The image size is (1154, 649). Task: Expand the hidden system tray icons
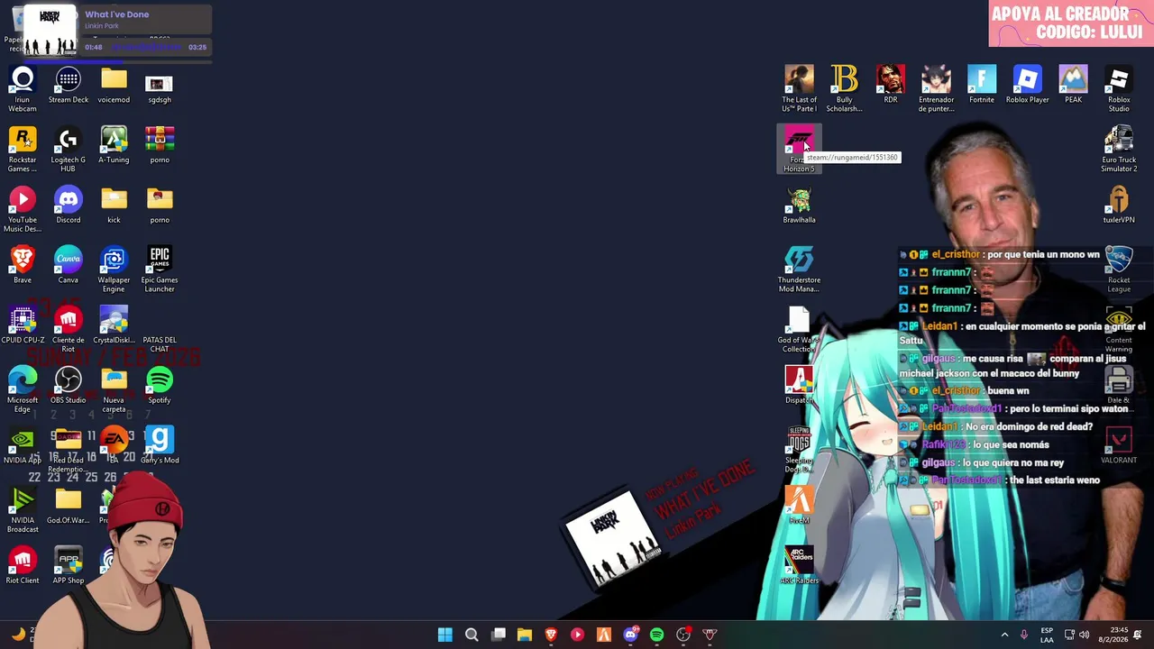click(1004, 635)
